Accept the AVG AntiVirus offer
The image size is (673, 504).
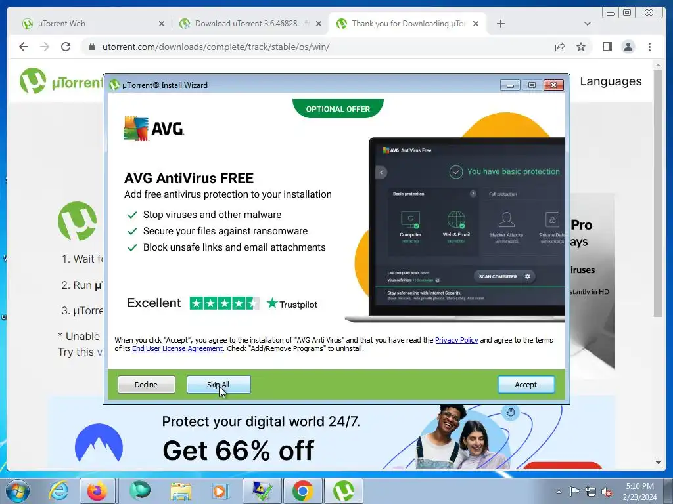[x=526, y=385]
